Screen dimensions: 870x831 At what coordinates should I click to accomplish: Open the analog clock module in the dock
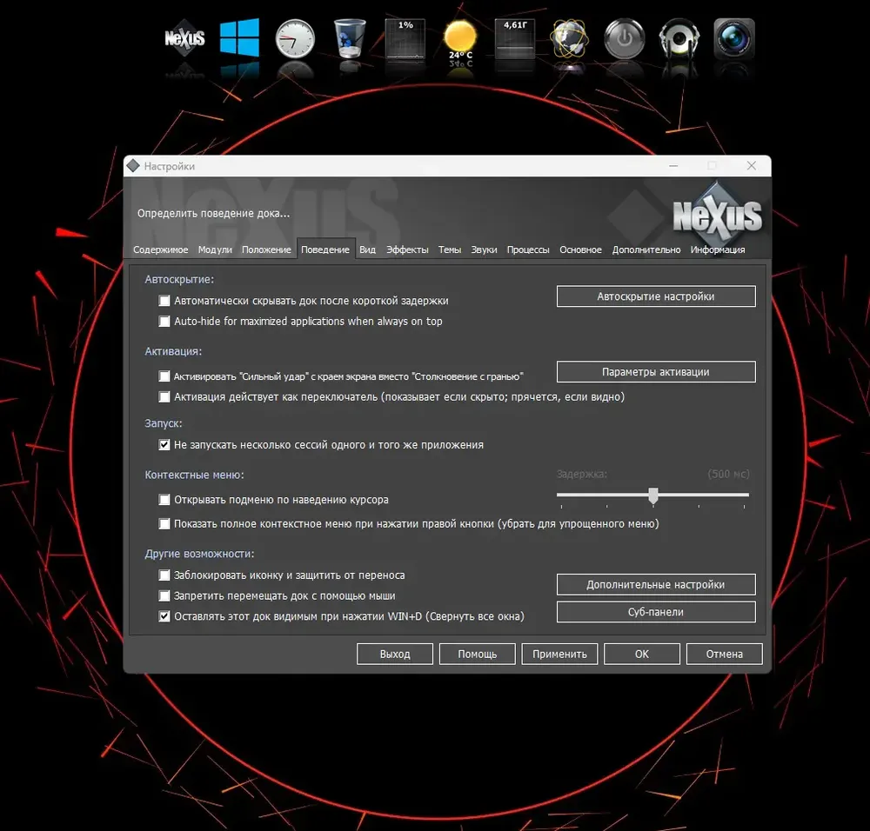[x=295, y=38]
